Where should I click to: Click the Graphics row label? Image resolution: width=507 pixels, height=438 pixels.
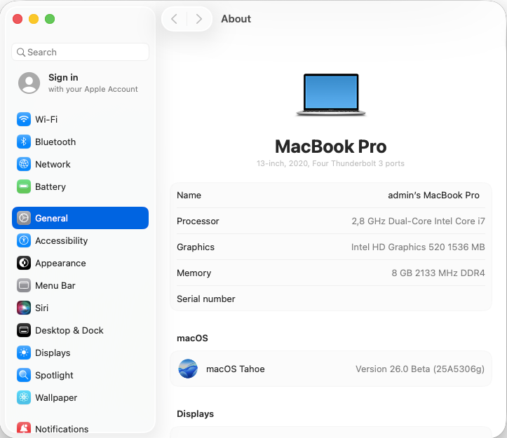pos(196,247)
